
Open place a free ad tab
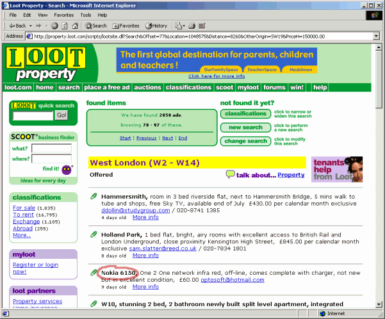coord(107,87)
